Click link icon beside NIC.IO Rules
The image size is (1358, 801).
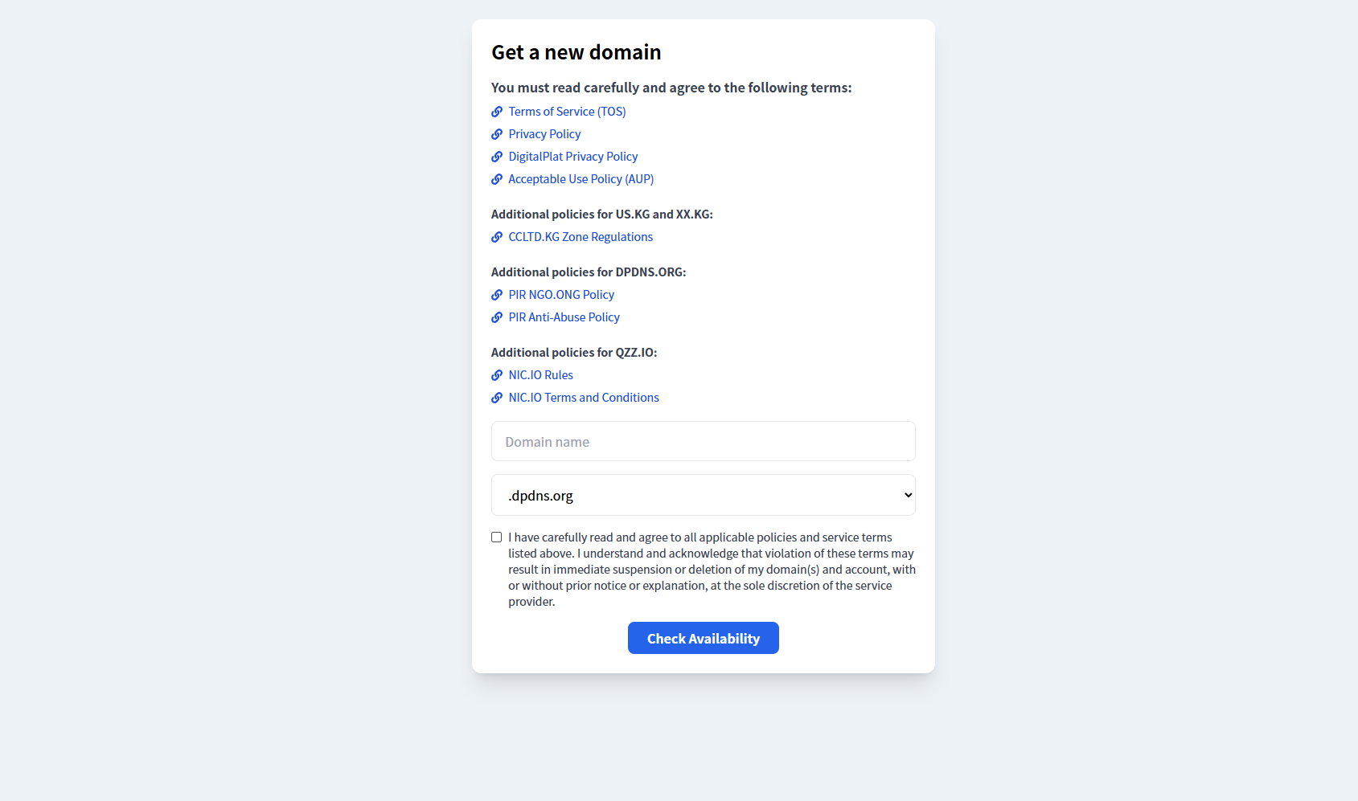pyautogui.click(x=497, y=375)
